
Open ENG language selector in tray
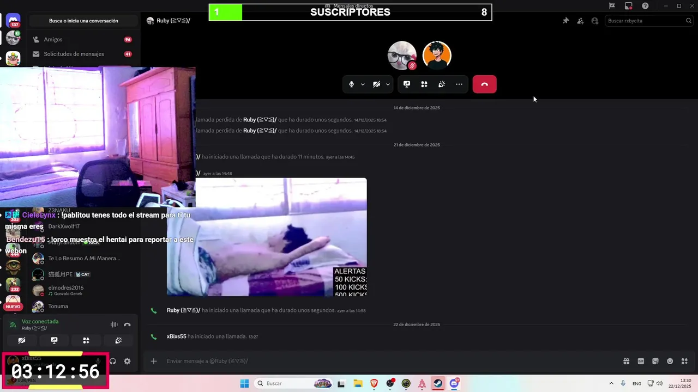tap(636, 383)
